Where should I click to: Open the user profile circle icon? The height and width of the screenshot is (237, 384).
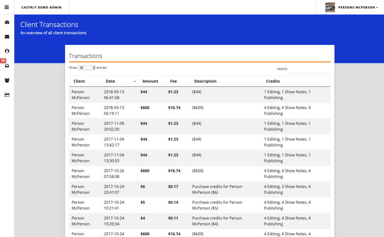pyautogui.click(x=7, y=51)
